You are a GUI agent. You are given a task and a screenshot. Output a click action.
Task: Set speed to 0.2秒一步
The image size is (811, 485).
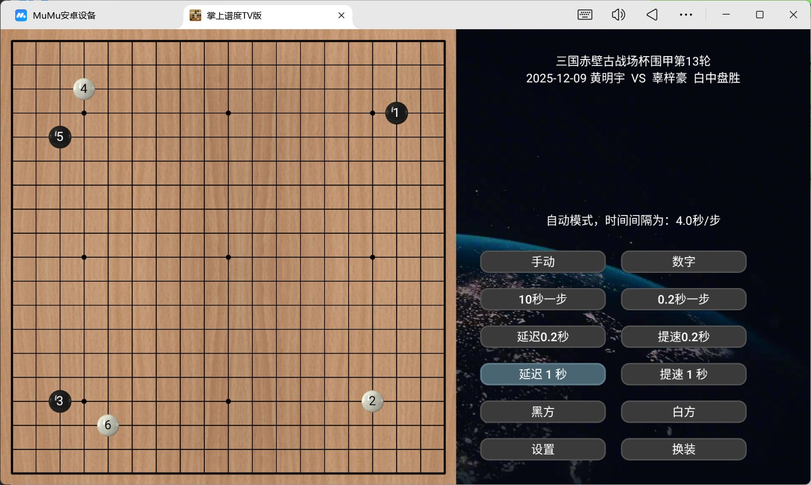[683, 299]
